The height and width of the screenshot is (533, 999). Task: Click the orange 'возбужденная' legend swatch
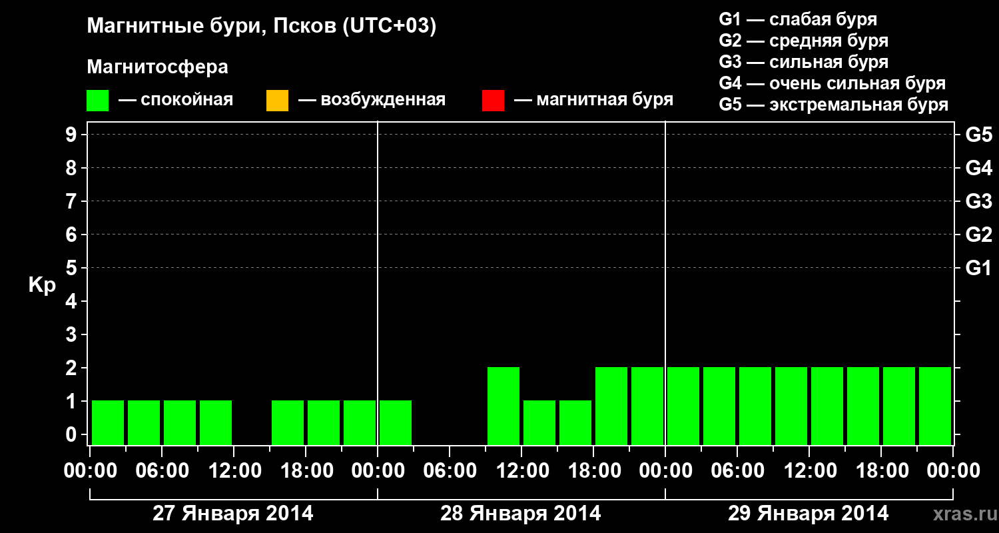point(277,101)
